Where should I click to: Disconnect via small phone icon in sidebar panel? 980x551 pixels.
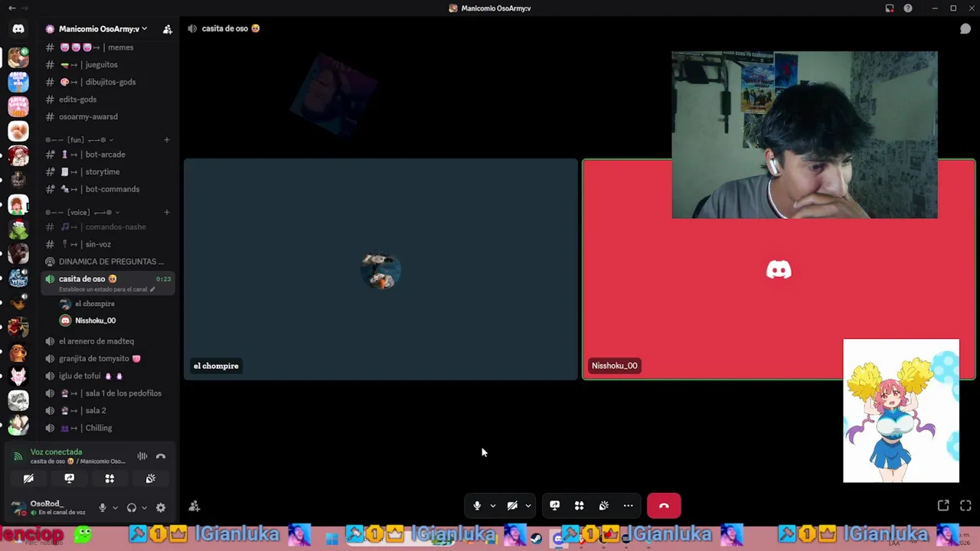pos(161,456)
